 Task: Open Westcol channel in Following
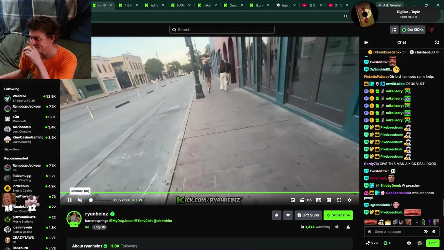tap(30, 98)
